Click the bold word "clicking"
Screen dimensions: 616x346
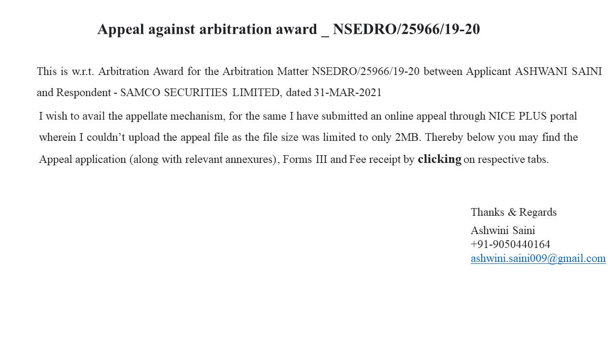439,159
